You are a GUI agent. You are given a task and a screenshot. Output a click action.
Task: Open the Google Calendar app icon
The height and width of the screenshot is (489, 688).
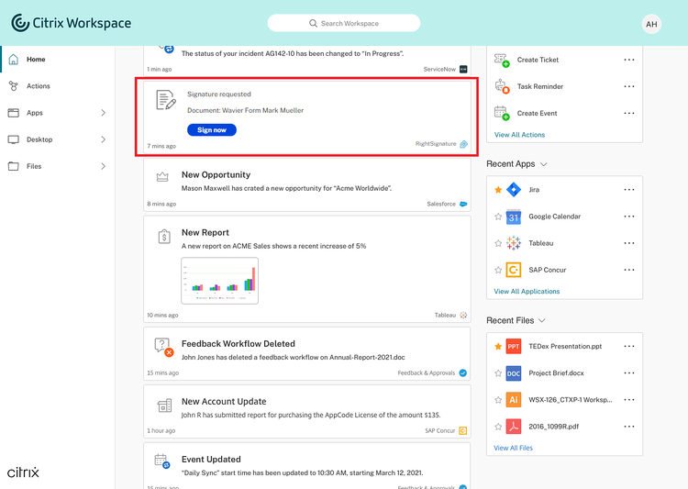514,217
